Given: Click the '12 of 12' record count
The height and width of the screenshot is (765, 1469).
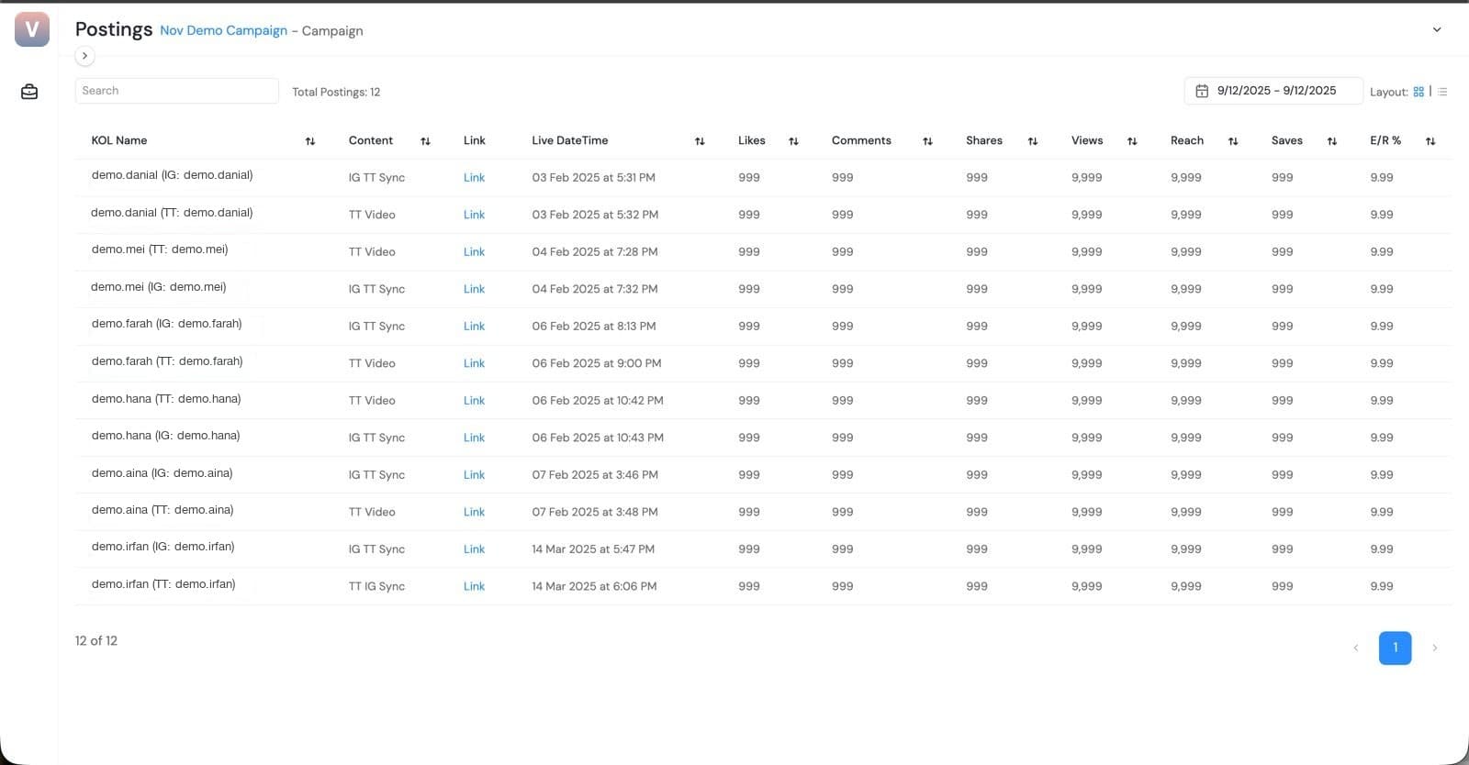Looking at the screenshot, I should [96, 641].
